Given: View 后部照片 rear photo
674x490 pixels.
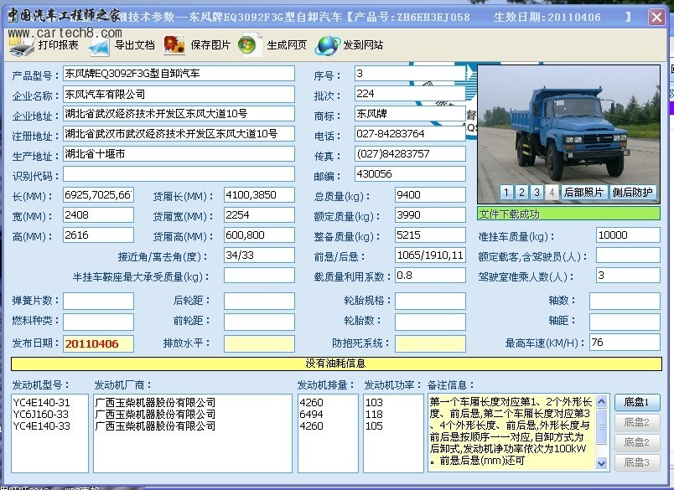Looking at the screenshot, I should (x=583, y=193).
